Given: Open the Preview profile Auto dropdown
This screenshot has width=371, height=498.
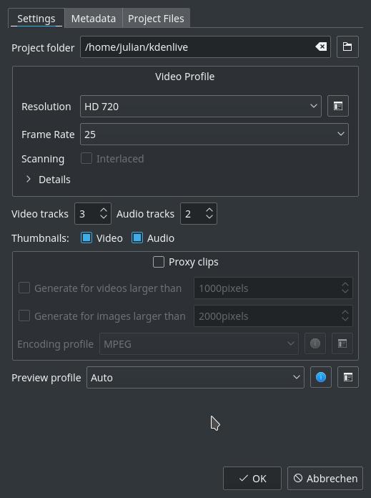Looking at the screenshot, I should [195, 378].
